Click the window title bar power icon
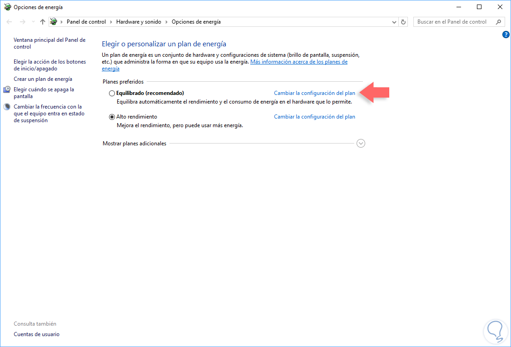This screenshot has width=511, height=347. (8, 7)
